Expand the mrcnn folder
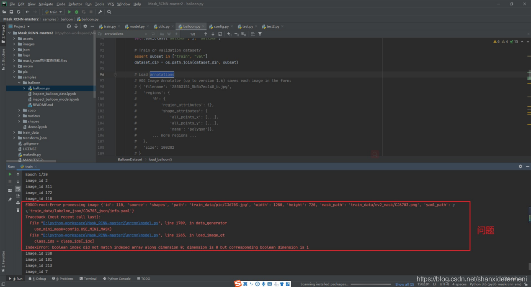The width and height of the screenshot is (531, 287). coord(15,66)
